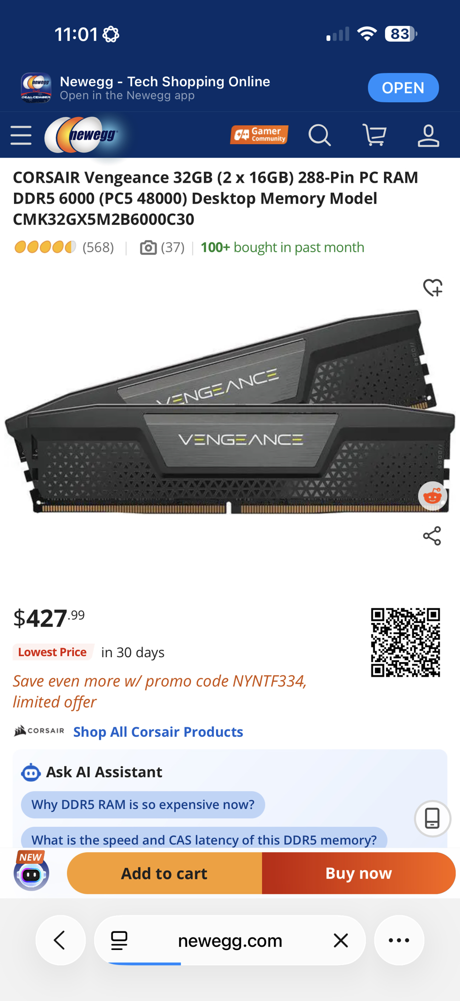Click Shop All Corsair Products link
The width and height of the screenshot is (460, 1001).
click(x=158, y=732)
